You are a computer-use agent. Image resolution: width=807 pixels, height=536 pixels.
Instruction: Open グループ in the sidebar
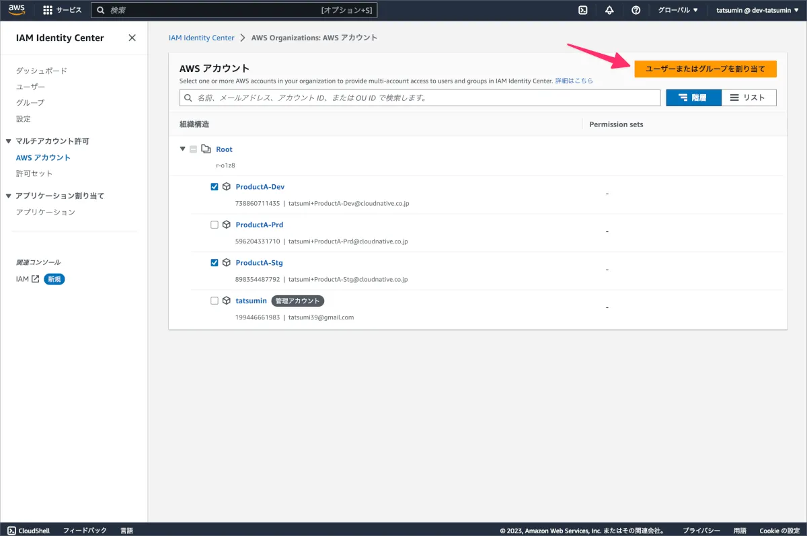[x=30, y=103]
